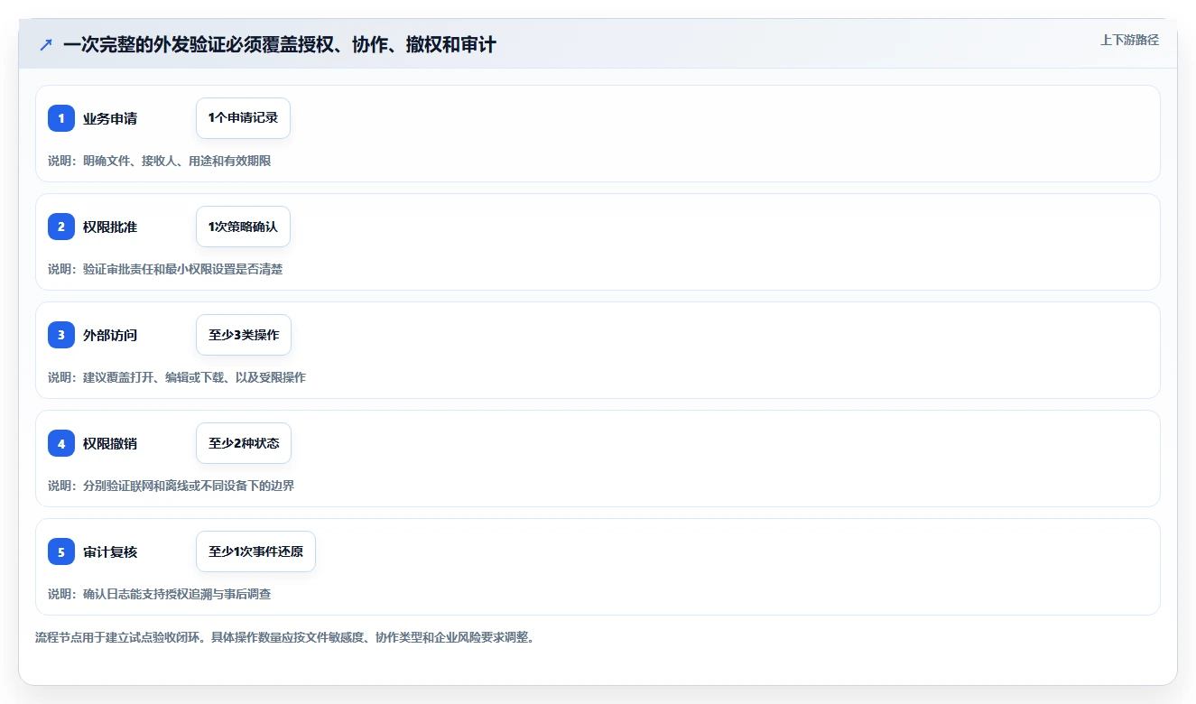Click the 至少1次事件还原 chip

pyautogui.click(x=255, y=551)
